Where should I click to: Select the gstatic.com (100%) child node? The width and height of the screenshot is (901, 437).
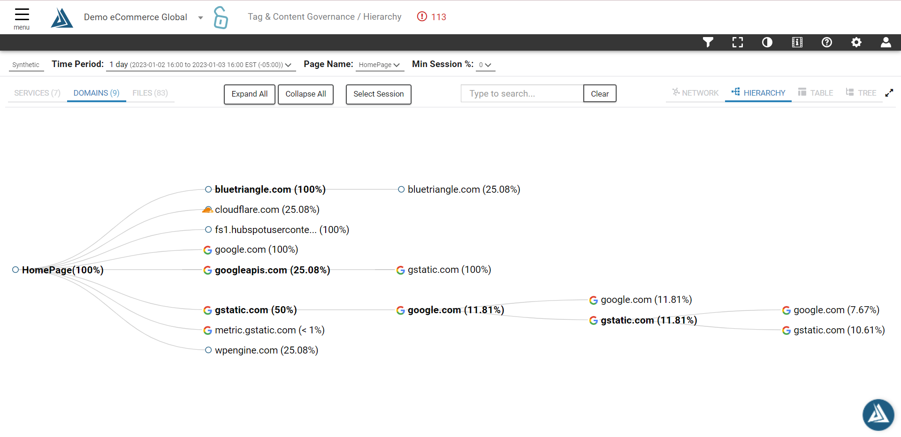[444, 270]
